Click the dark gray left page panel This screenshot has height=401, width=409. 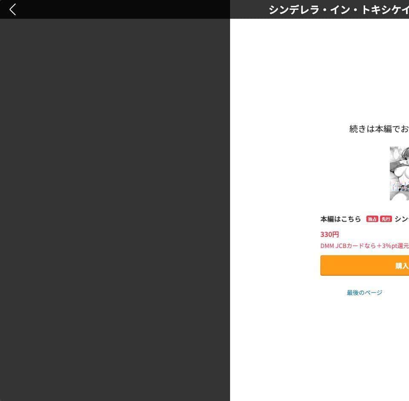pos(115,209)
